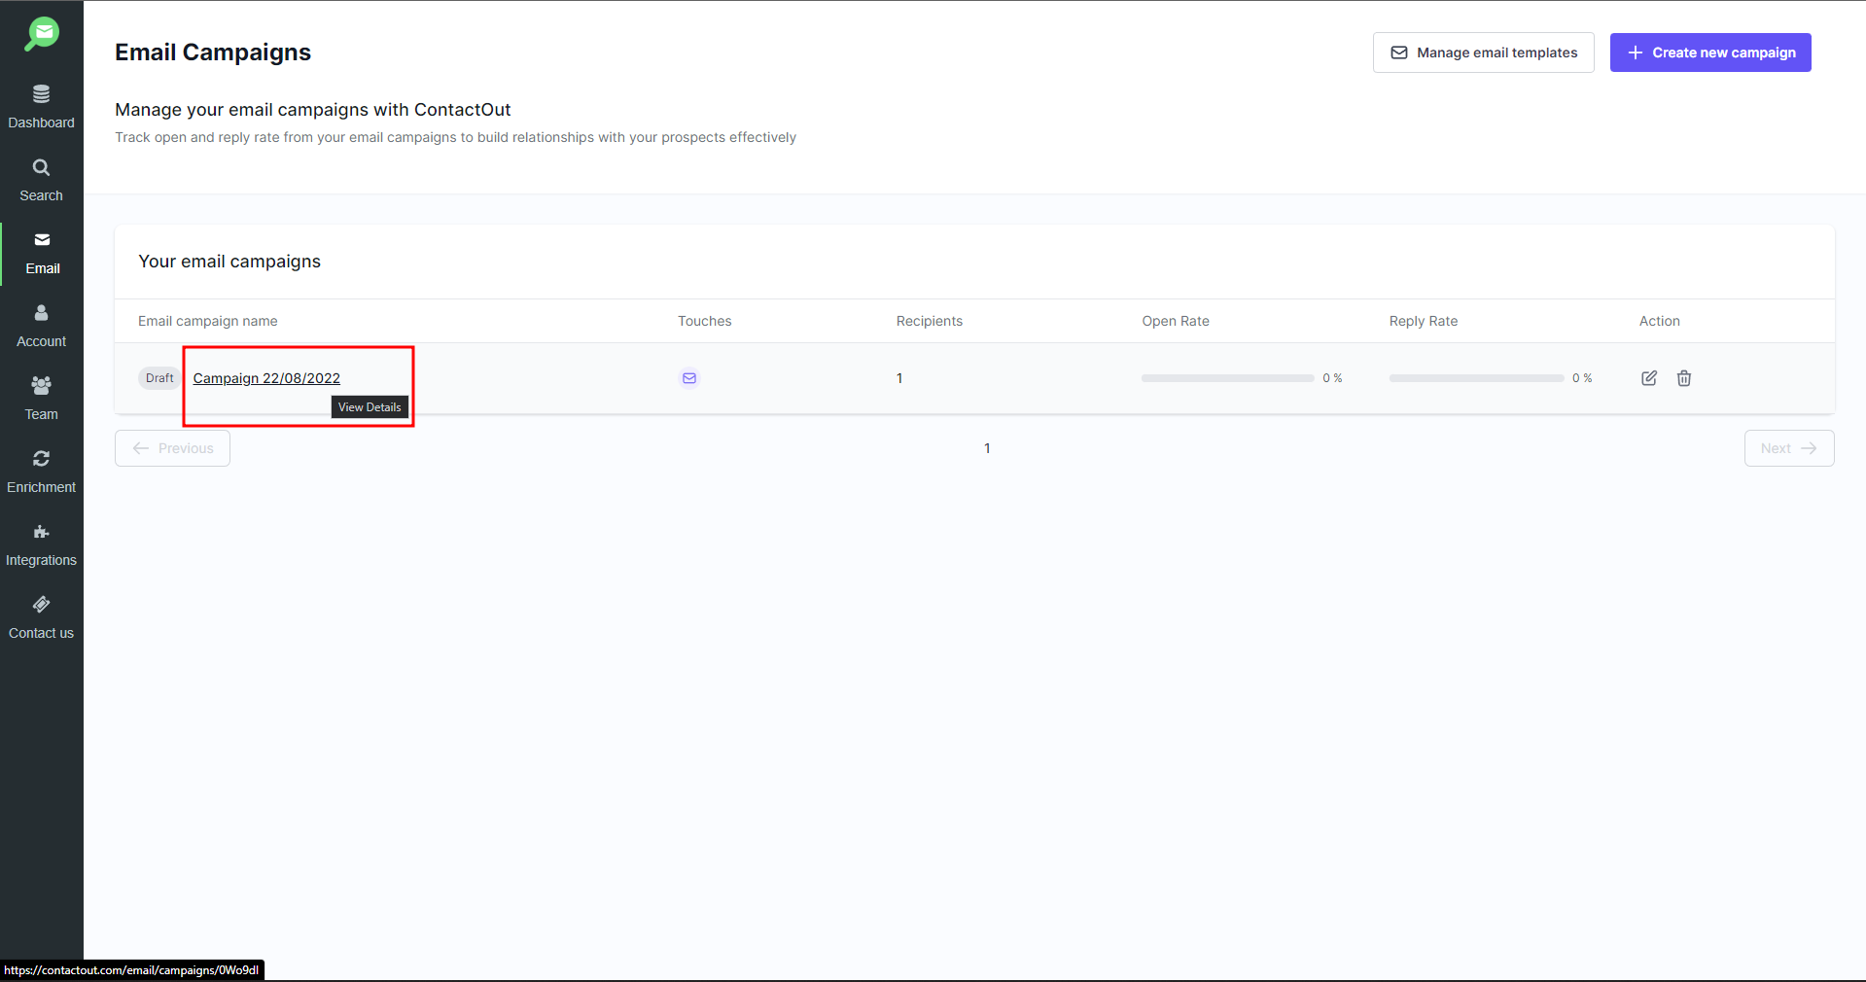Click the Next pagination button
The height and width of the screenshot is (982, 1866).
[x=1789, y=448]
